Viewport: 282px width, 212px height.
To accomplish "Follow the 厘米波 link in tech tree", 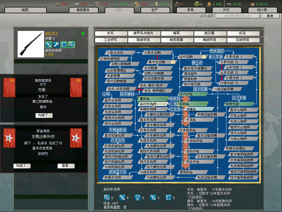I will pos(197,63).
